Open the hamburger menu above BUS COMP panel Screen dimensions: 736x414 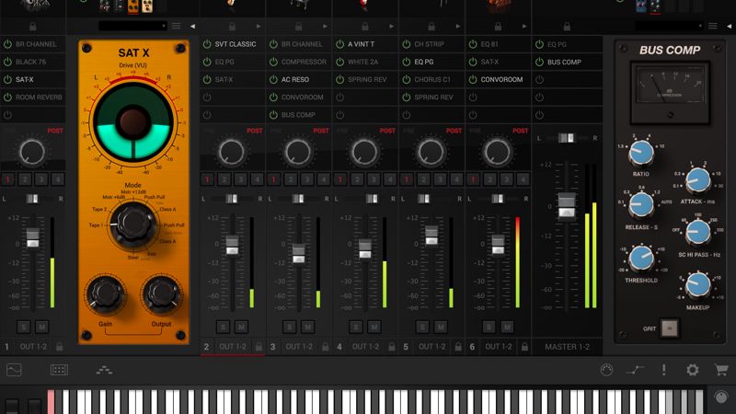(x=712, y=27)
